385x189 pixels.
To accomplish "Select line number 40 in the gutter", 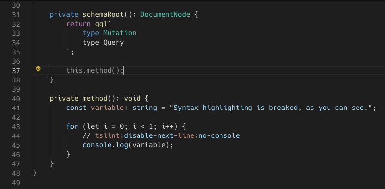I will 16,99.
